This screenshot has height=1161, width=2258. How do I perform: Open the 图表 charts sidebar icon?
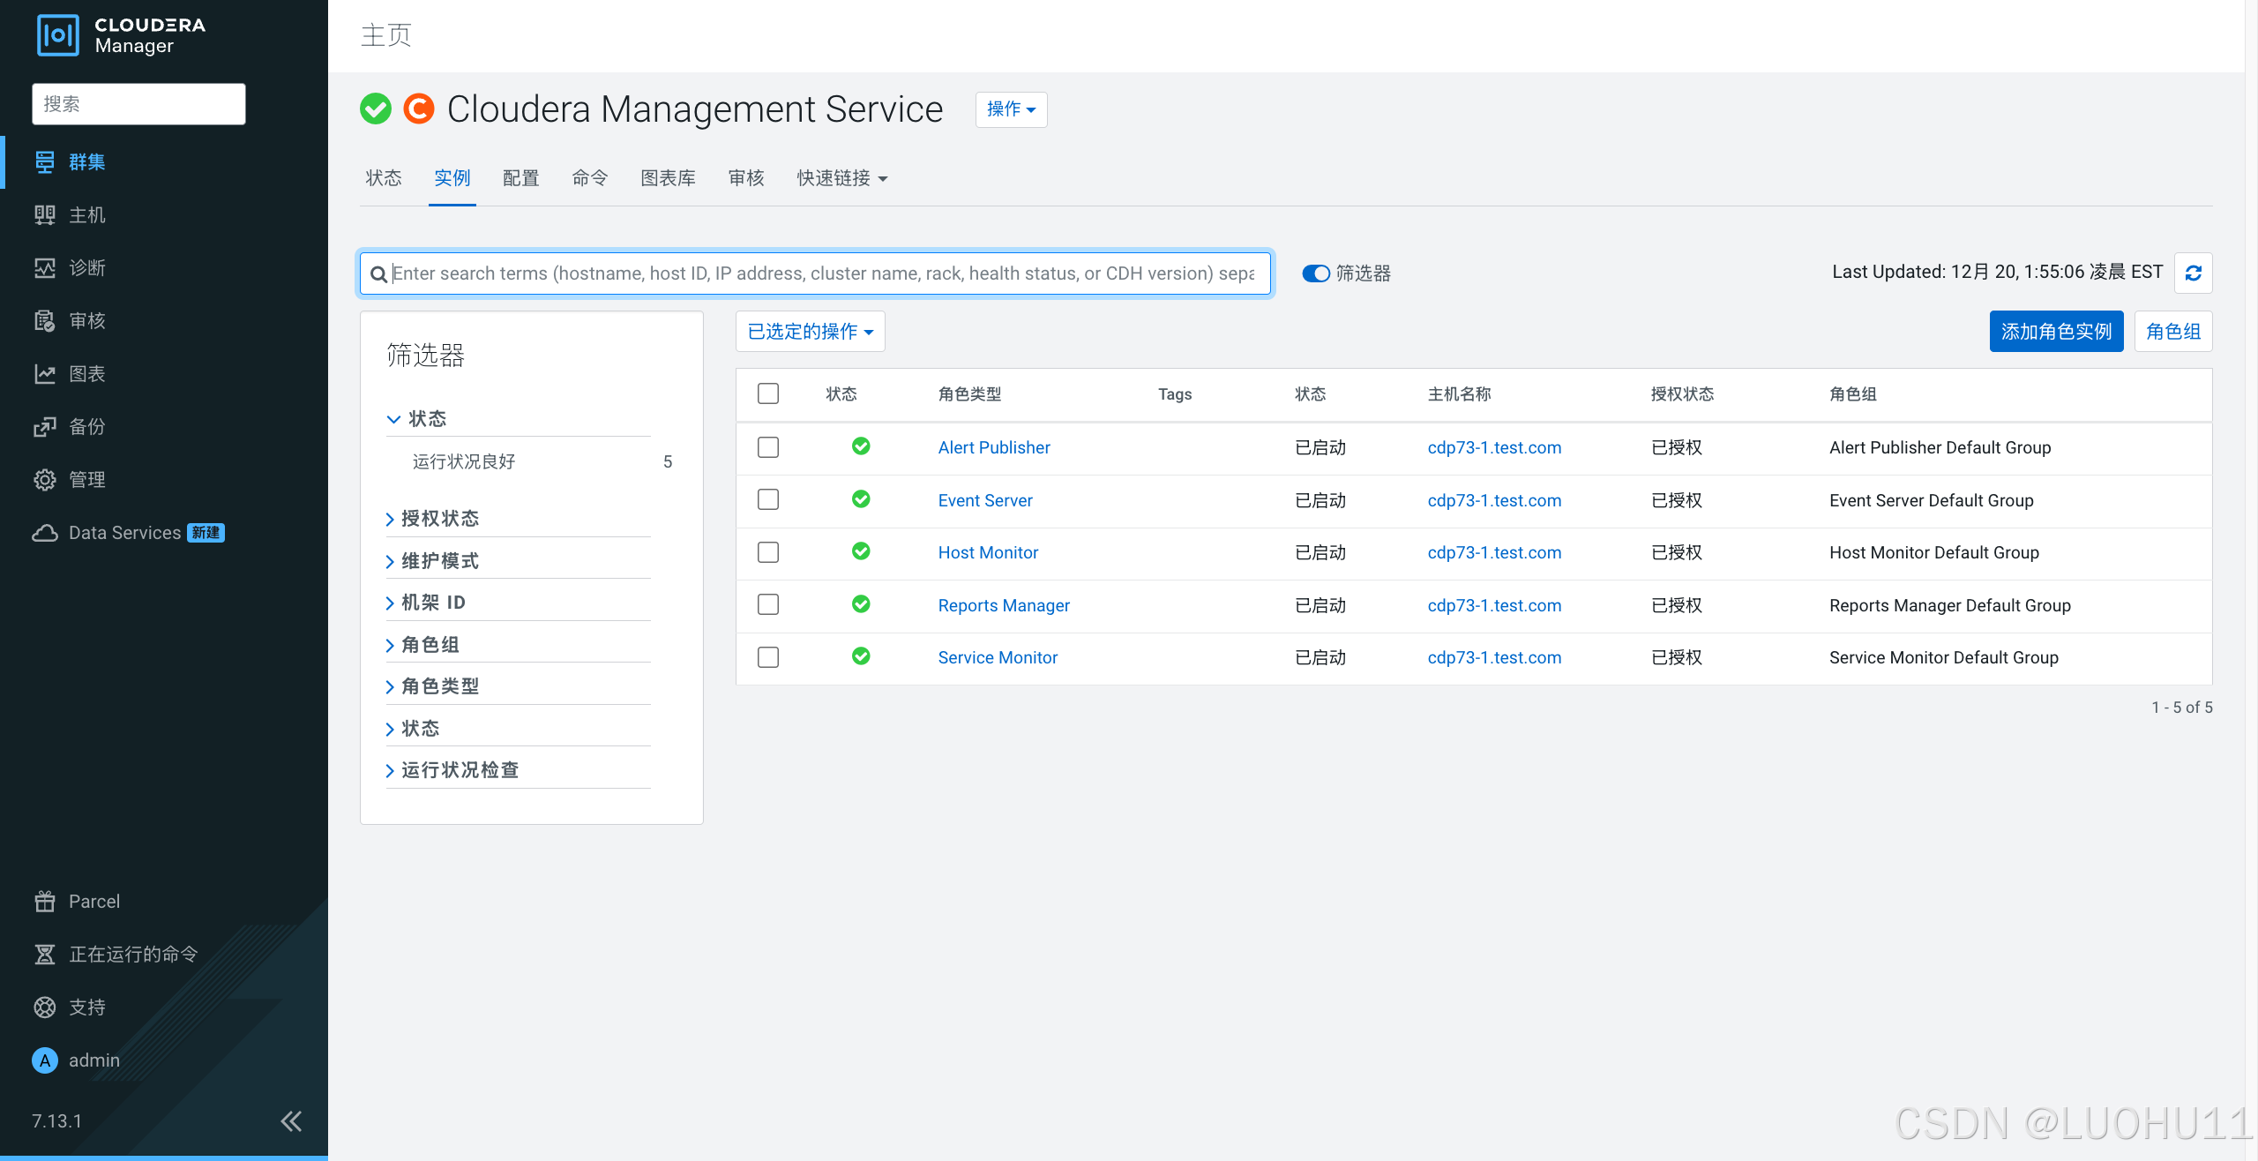(45, 374)
